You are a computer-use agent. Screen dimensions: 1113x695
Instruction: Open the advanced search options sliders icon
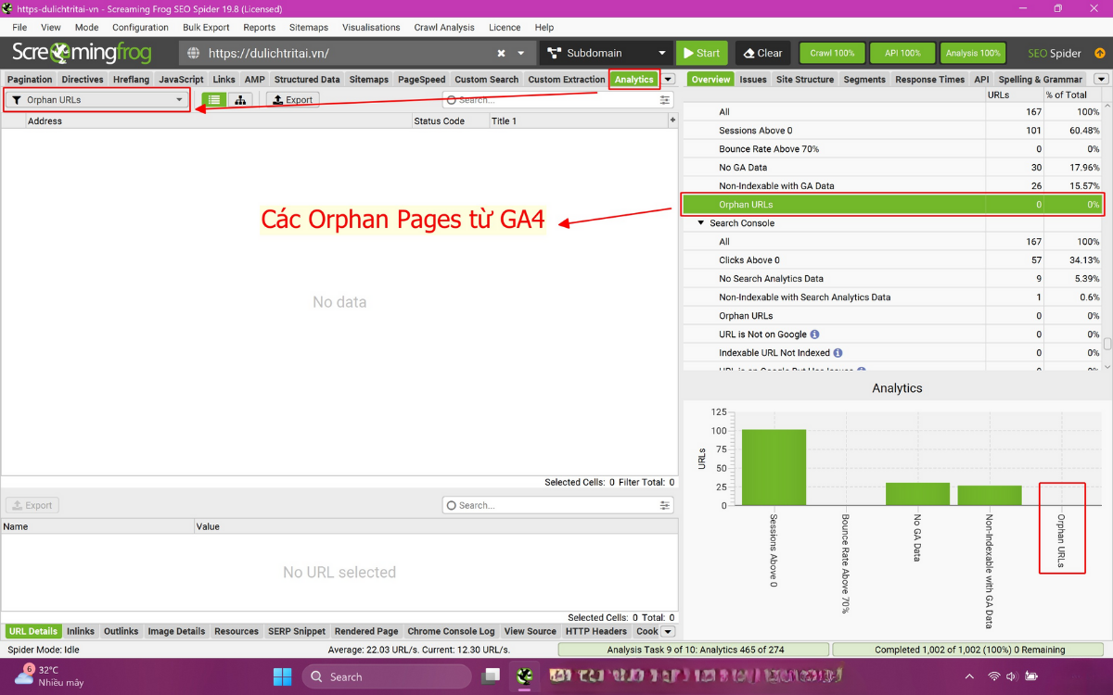click(664, 100)
